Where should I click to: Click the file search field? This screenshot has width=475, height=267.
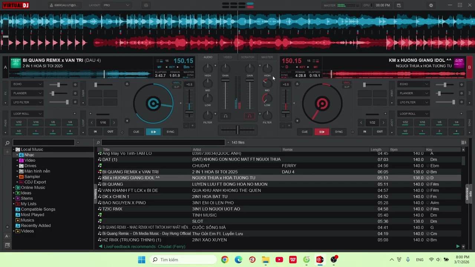[163, 142]
